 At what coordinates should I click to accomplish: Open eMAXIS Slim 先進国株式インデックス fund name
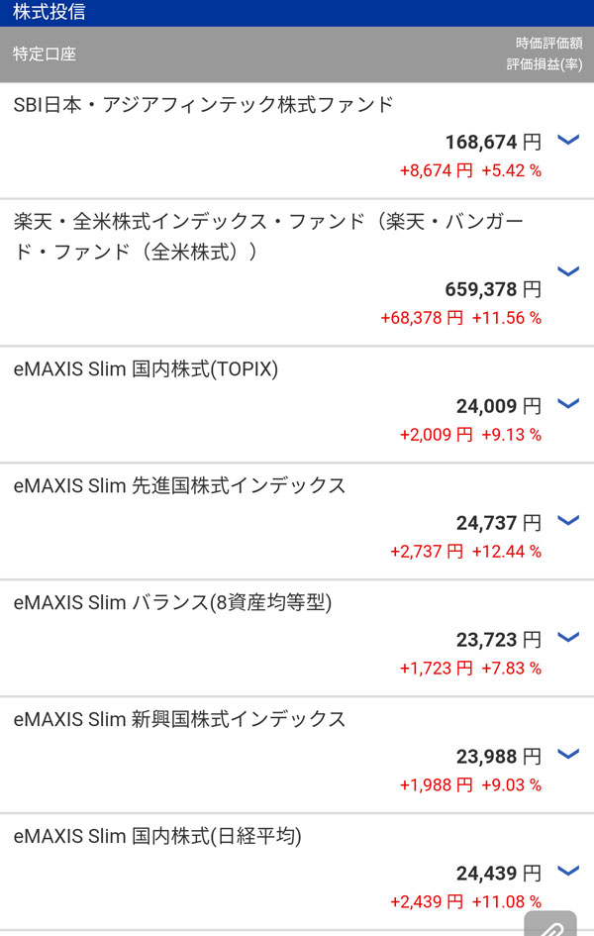tap(179, 485)
